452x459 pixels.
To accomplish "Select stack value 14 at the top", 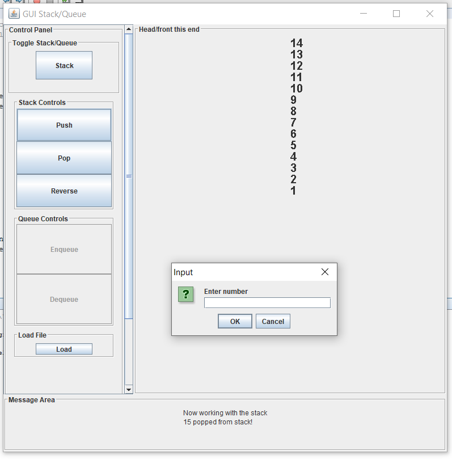I will [x=297, y=43].
